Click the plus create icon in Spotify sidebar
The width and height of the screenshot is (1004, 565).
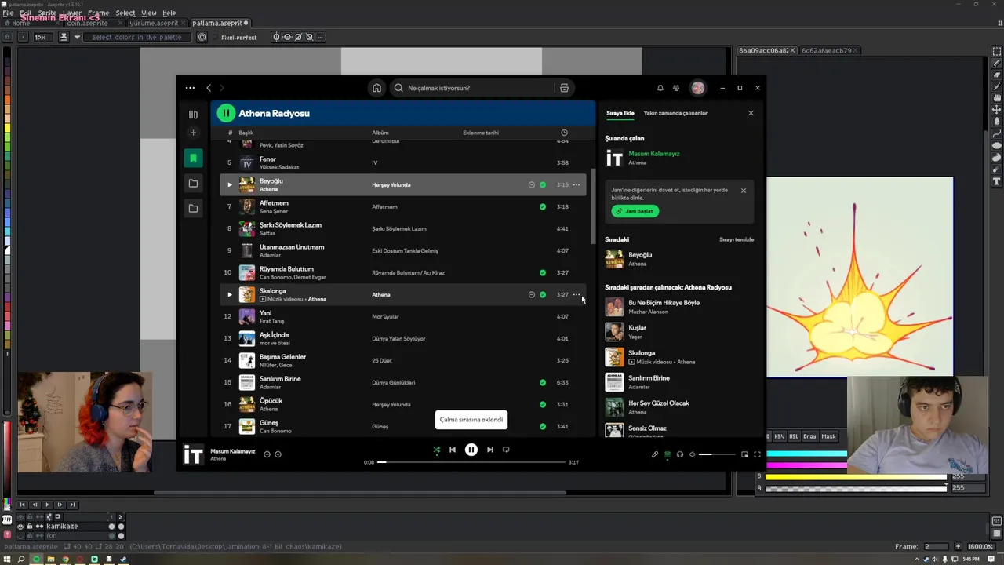click(x=193, y=133)
